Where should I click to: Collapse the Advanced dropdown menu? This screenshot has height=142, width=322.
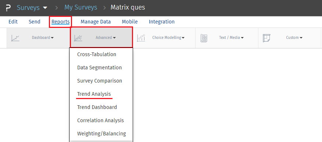(x=106, y=37)
